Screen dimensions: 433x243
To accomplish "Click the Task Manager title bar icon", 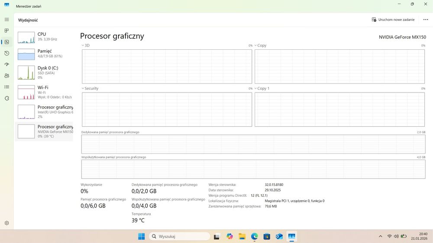I will click(6, 5).
